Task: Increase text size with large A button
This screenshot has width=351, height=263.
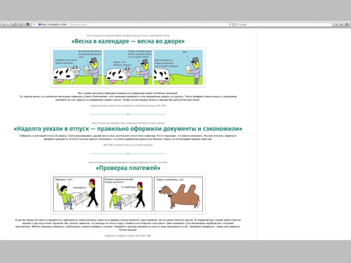Action: tap(341, 25)
